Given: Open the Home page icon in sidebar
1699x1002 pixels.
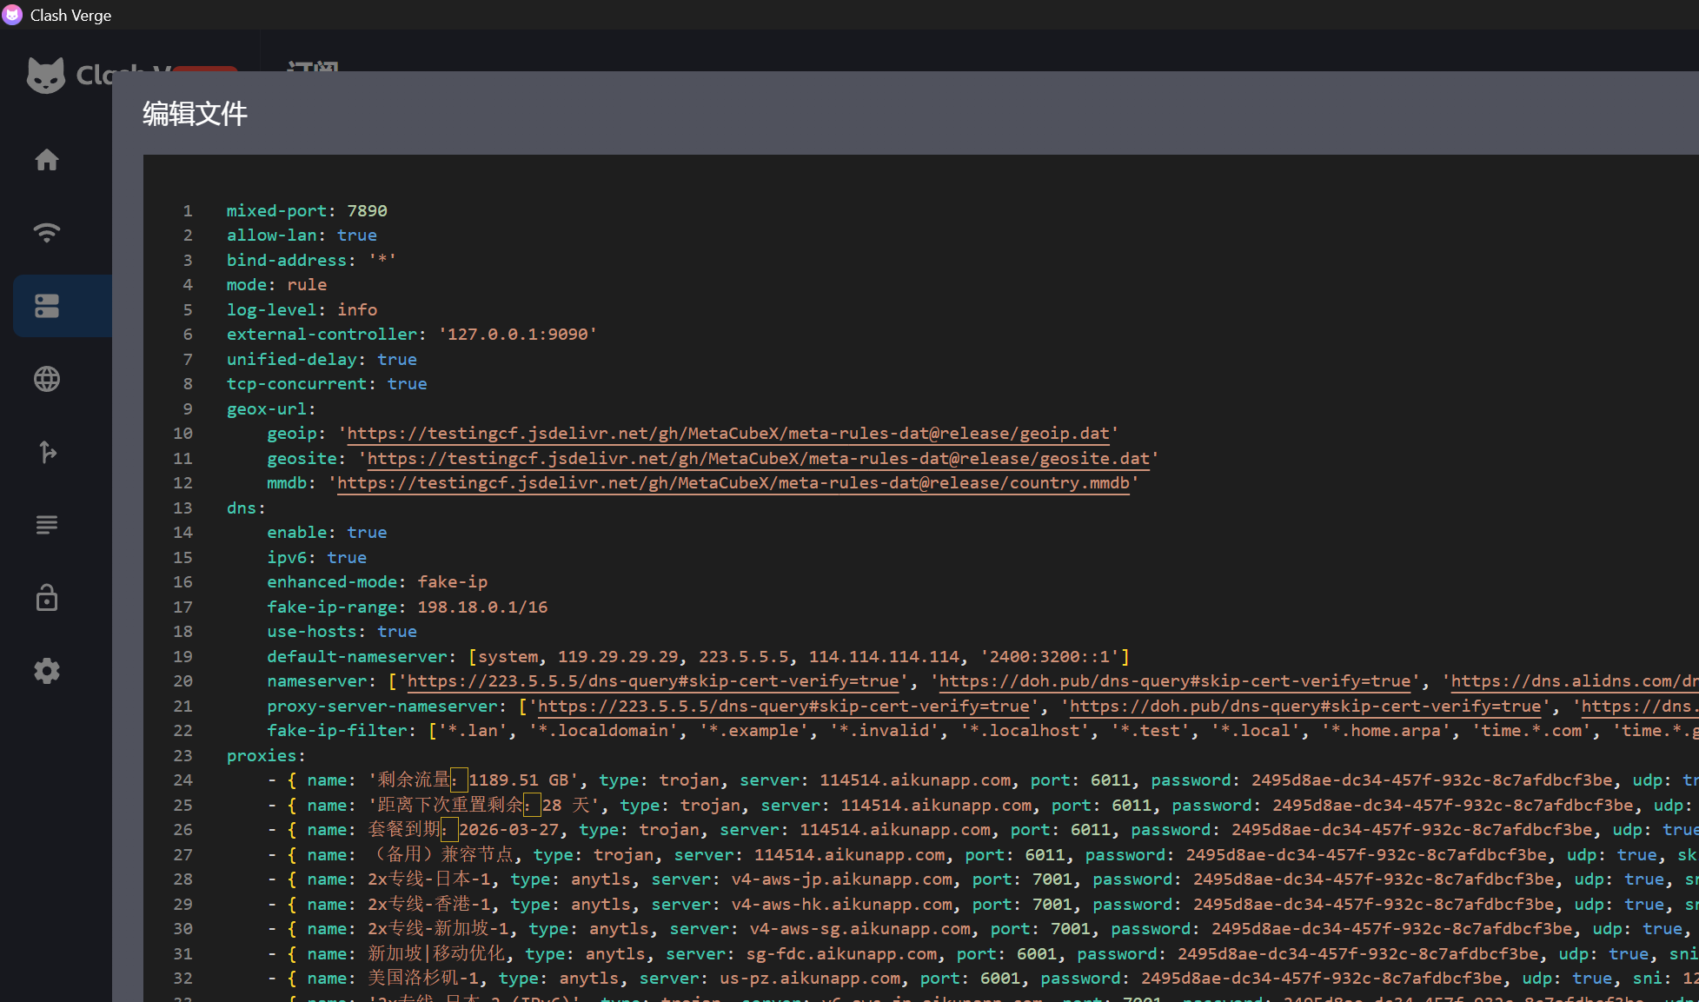Looking at the screenshot, I should (x=47, y=160).
